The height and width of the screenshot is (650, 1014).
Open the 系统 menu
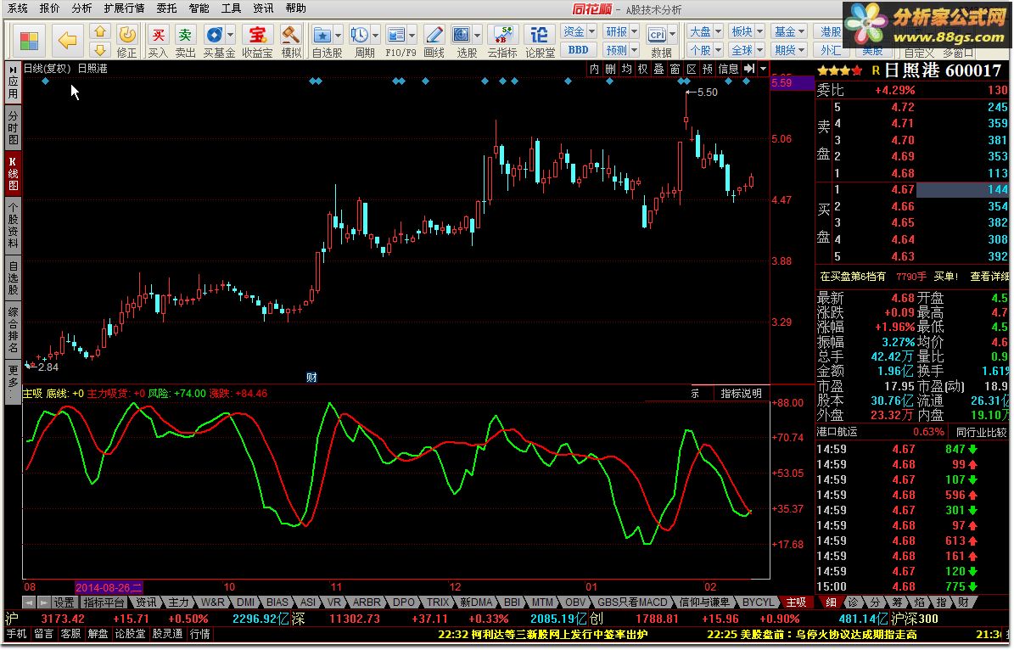pyautogui.click(x=18, y=8)
